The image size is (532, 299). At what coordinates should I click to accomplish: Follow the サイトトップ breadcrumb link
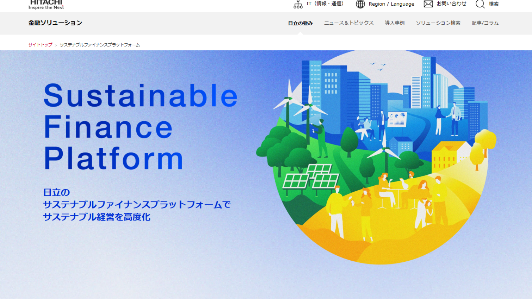(40, 45)
